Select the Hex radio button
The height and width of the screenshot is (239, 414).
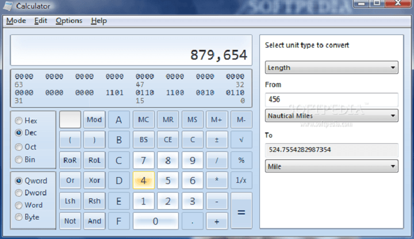tap(20, 121)
